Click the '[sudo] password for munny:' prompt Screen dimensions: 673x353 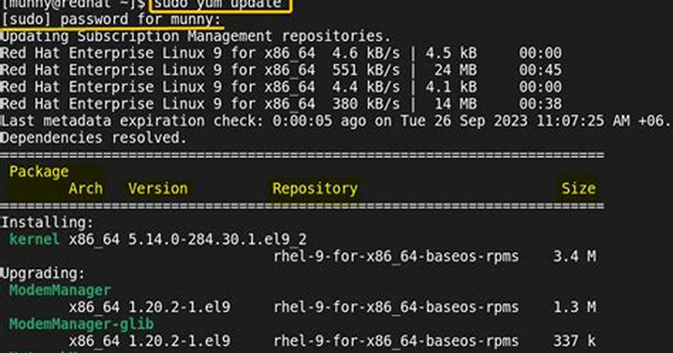[x=111, y=20]
